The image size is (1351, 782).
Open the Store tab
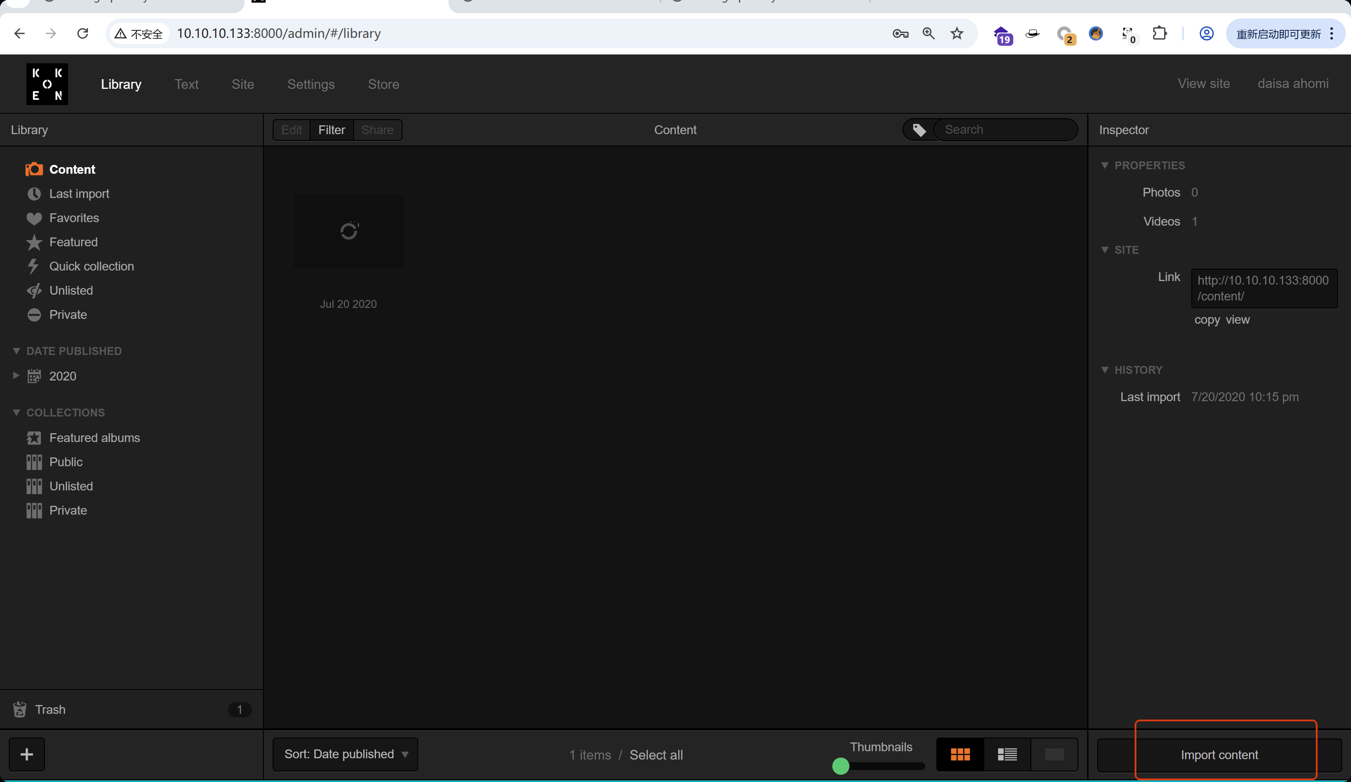[383, 84]
